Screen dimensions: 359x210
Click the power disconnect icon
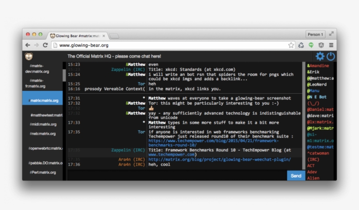(x=331, y=56)
